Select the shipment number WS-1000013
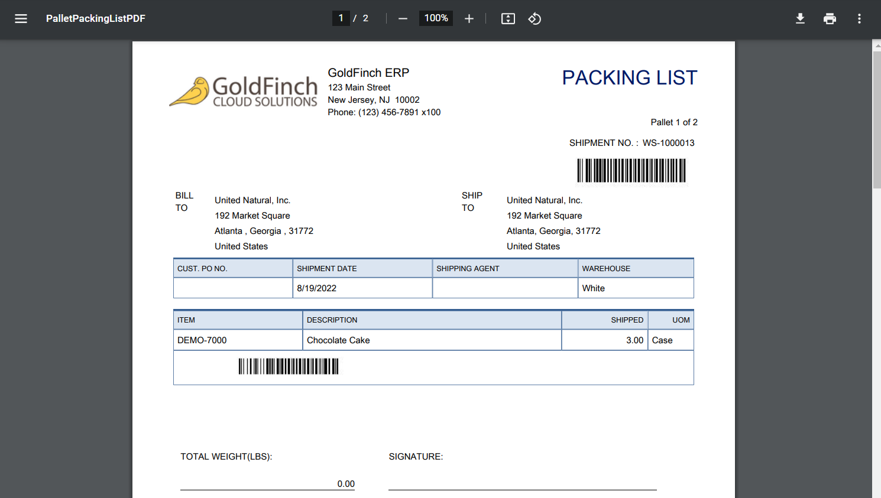881x498 pixels. [669, 143]
